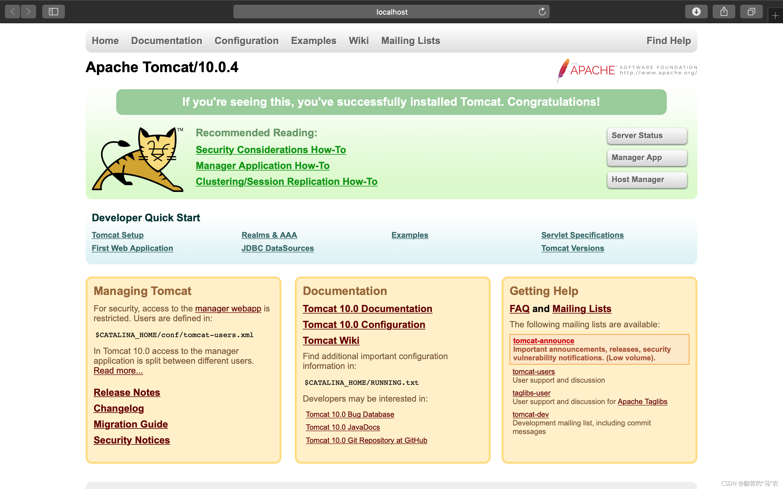Click the localhost address bar
This screenshot has height=489, width=783.
[x=391, y=12]
